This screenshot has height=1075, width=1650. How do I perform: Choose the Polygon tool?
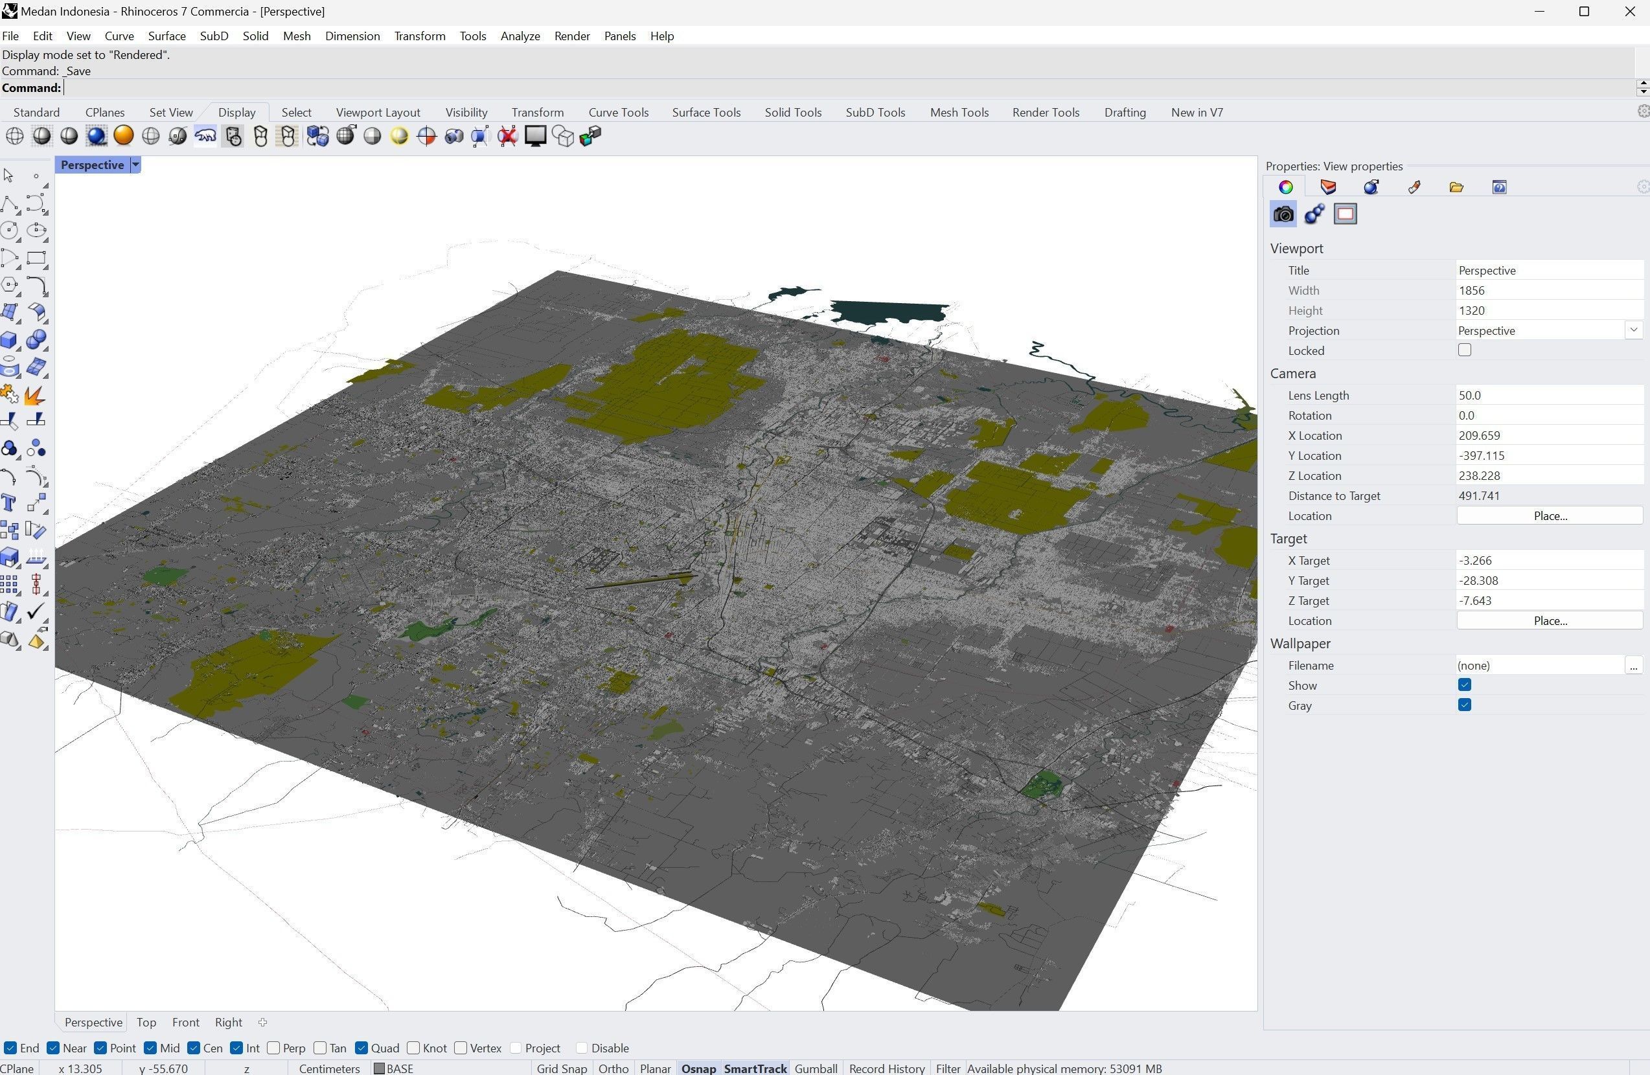tap(10, 285)
